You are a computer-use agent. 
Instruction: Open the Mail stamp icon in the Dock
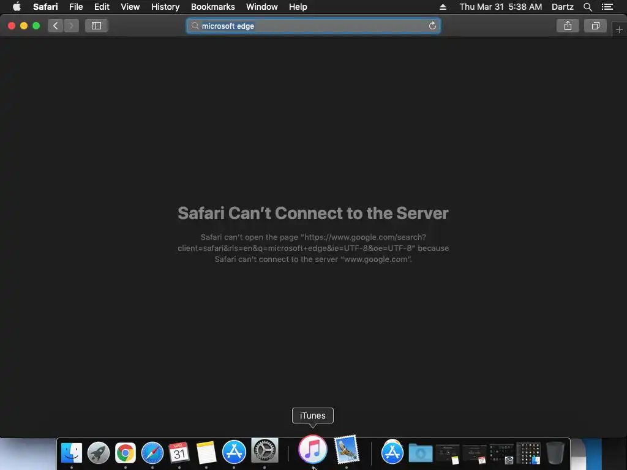pyautogui.click(x=347, y=450)
